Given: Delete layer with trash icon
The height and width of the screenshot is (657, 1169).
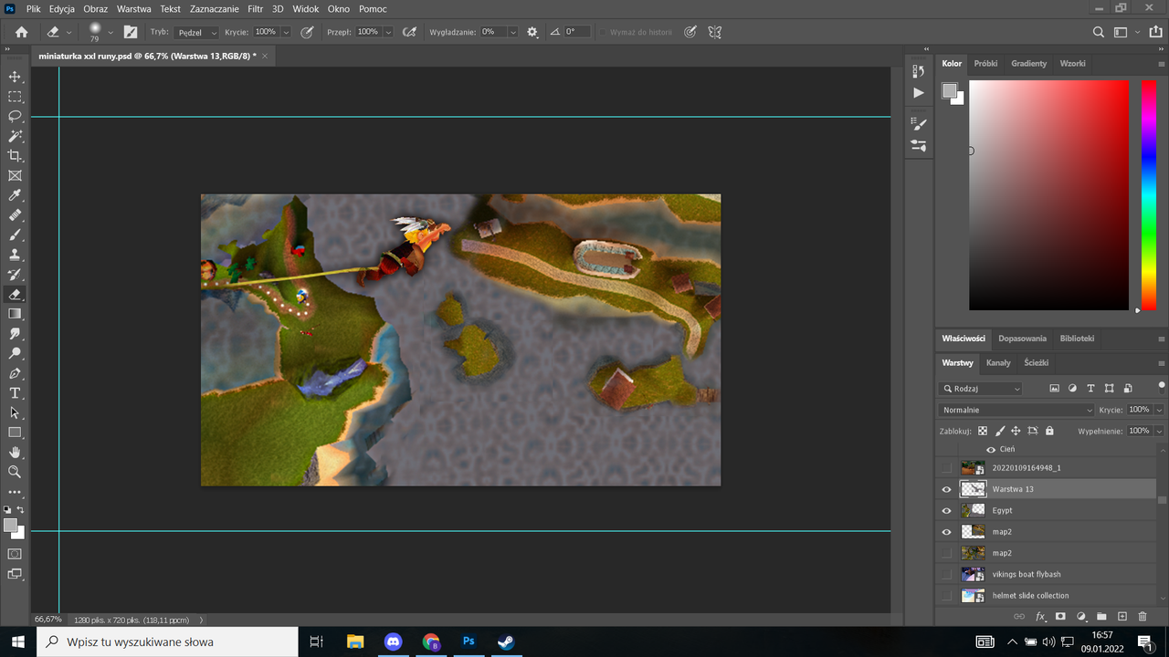Looking at the screenshot, I should (1143, 617).
